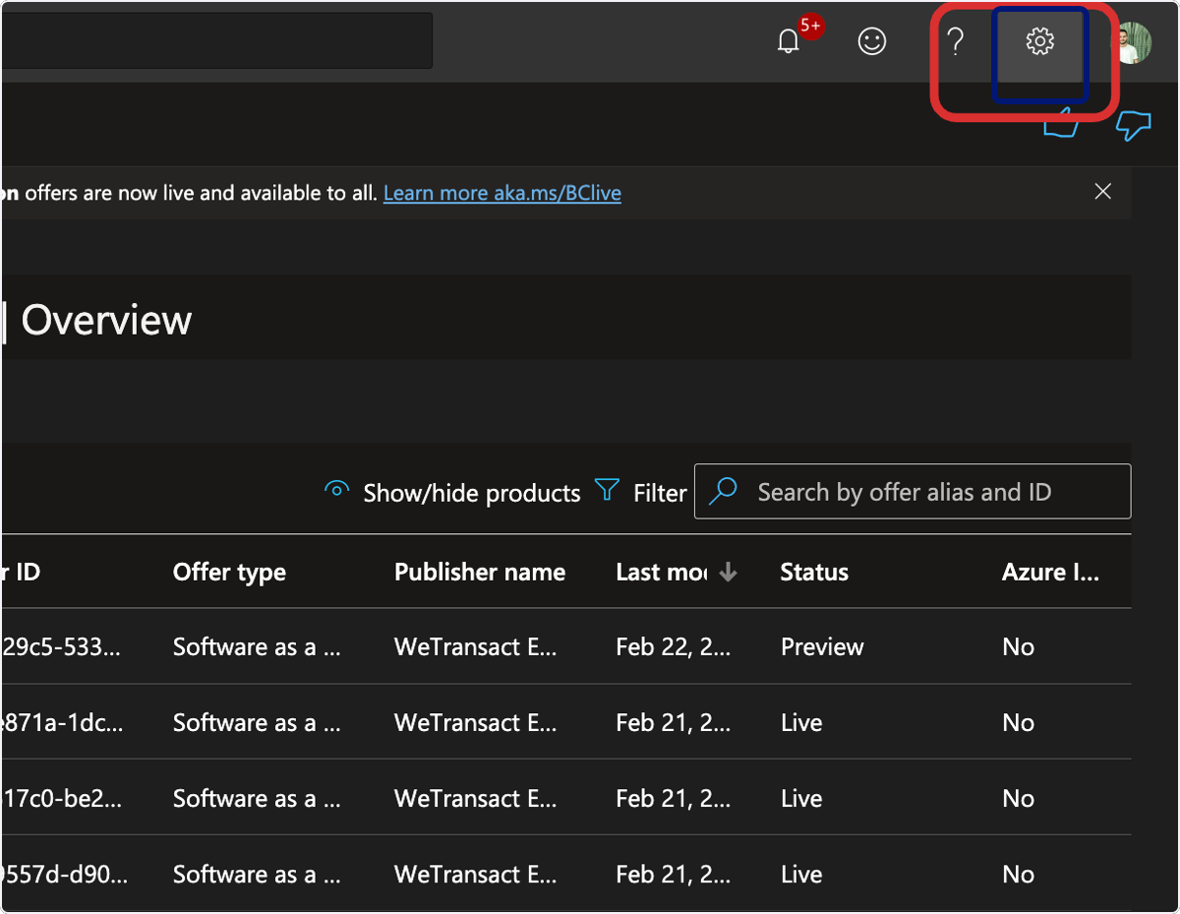Select the Preview status cell

pyautogui.click(x=822, y=646)
